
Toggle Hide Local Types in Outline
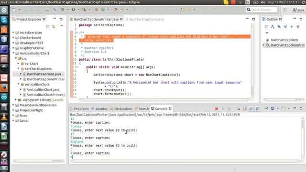pyautogui.click(x=298, y=27)
